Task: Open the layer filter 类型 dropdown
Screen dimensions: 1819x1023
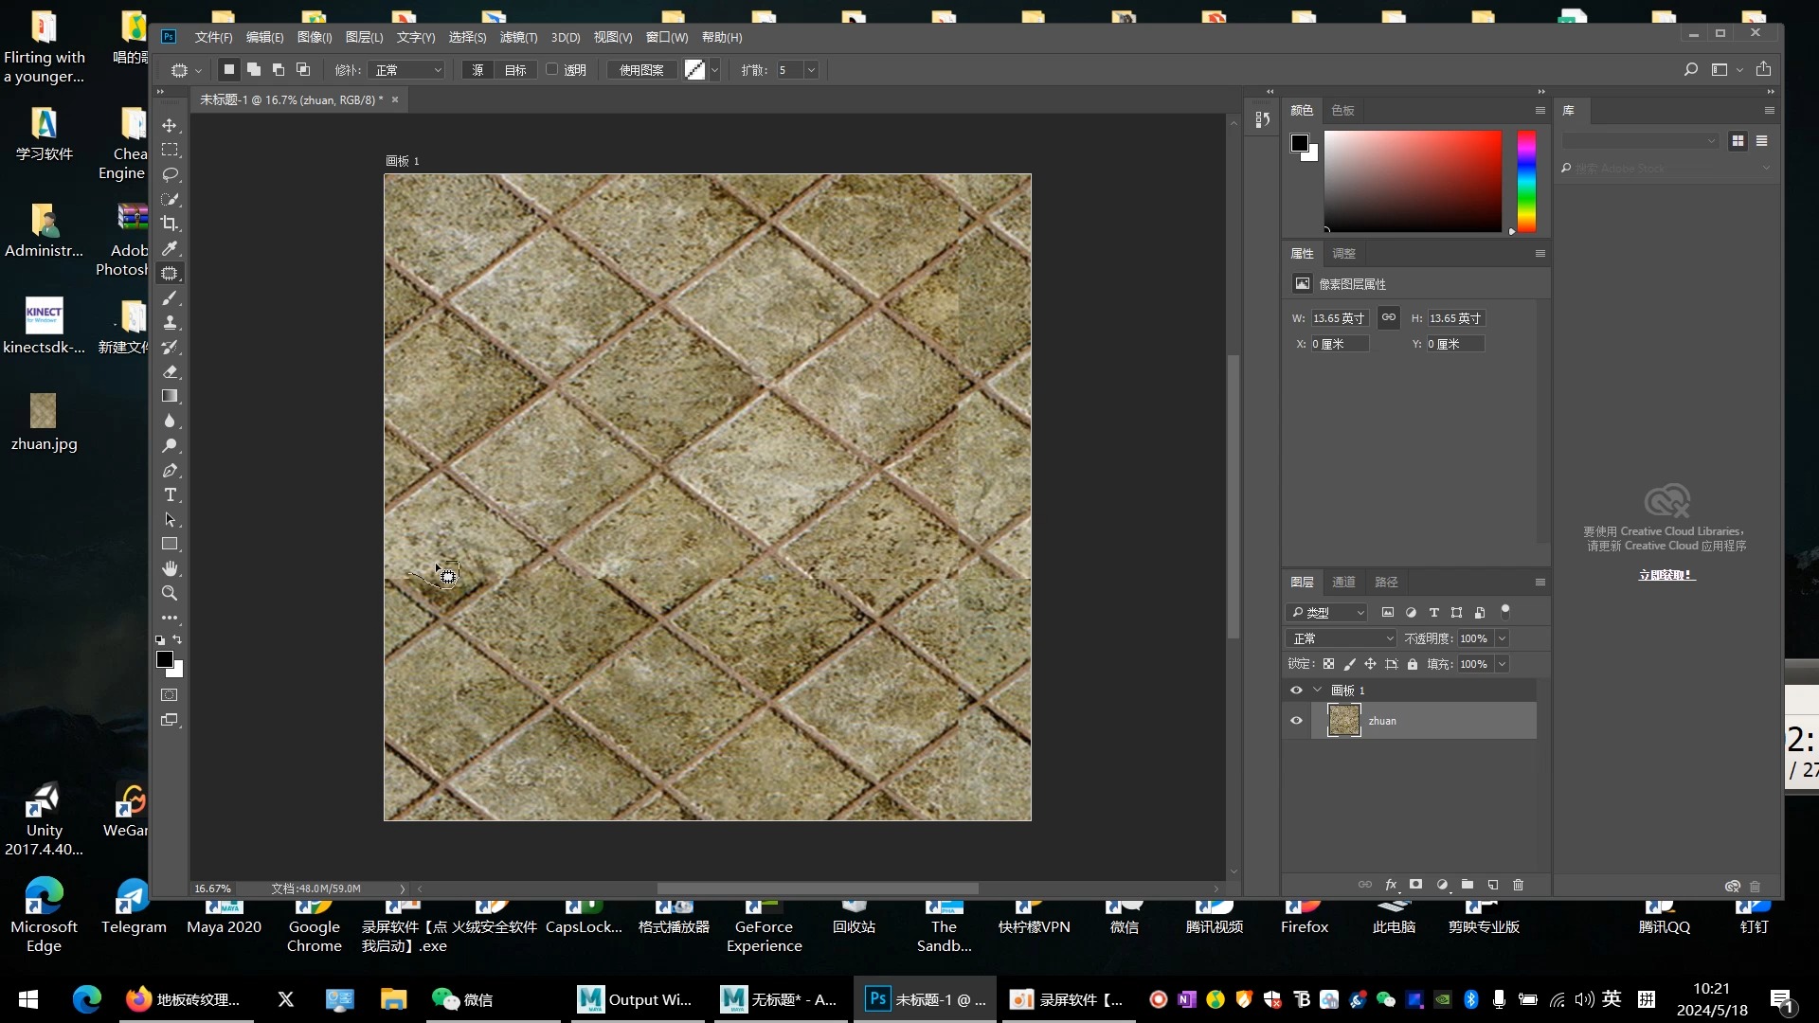Action: coord(1326,613)
